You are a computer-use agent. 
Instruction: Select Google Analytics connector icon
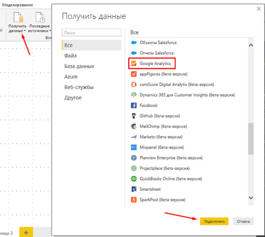[134, 63]
